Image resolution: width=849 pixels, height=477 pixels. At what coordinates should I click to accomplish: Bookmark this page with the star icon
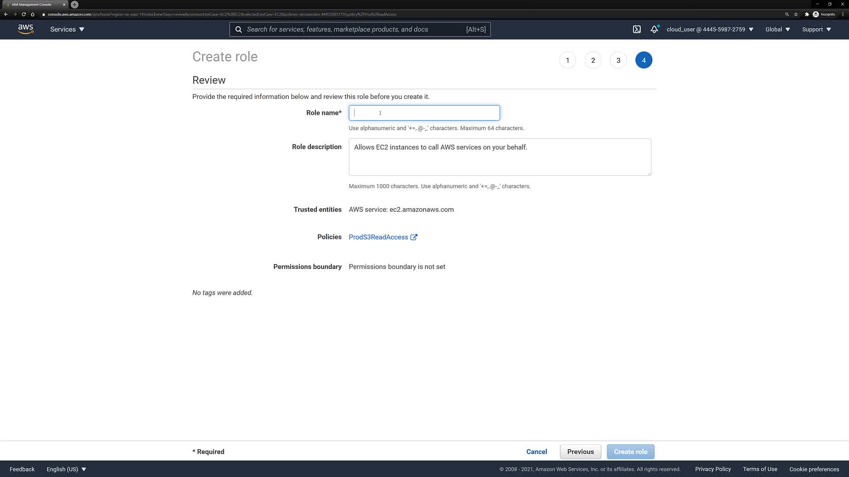[796, 14]
